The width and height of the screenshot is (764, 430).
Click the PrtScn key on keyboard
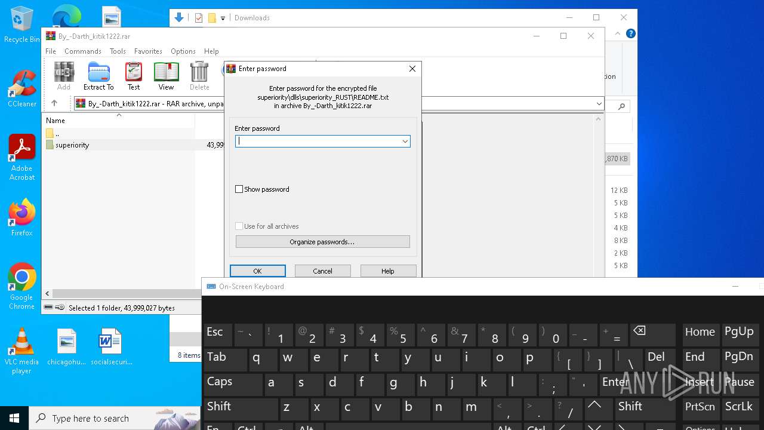pyautogui.click(x=700, y=408)
